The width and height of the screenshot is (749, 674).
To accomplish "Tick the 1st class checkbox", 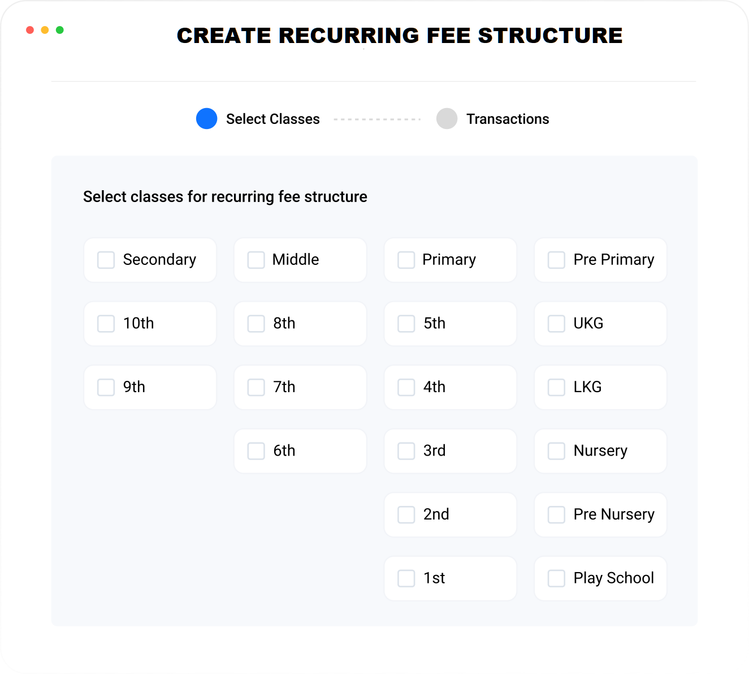I will [x=406, y=578].
